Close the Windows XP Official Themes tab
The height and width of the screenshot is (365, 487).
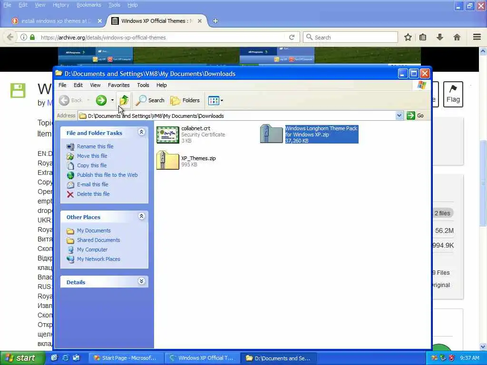tap(200, 21)
